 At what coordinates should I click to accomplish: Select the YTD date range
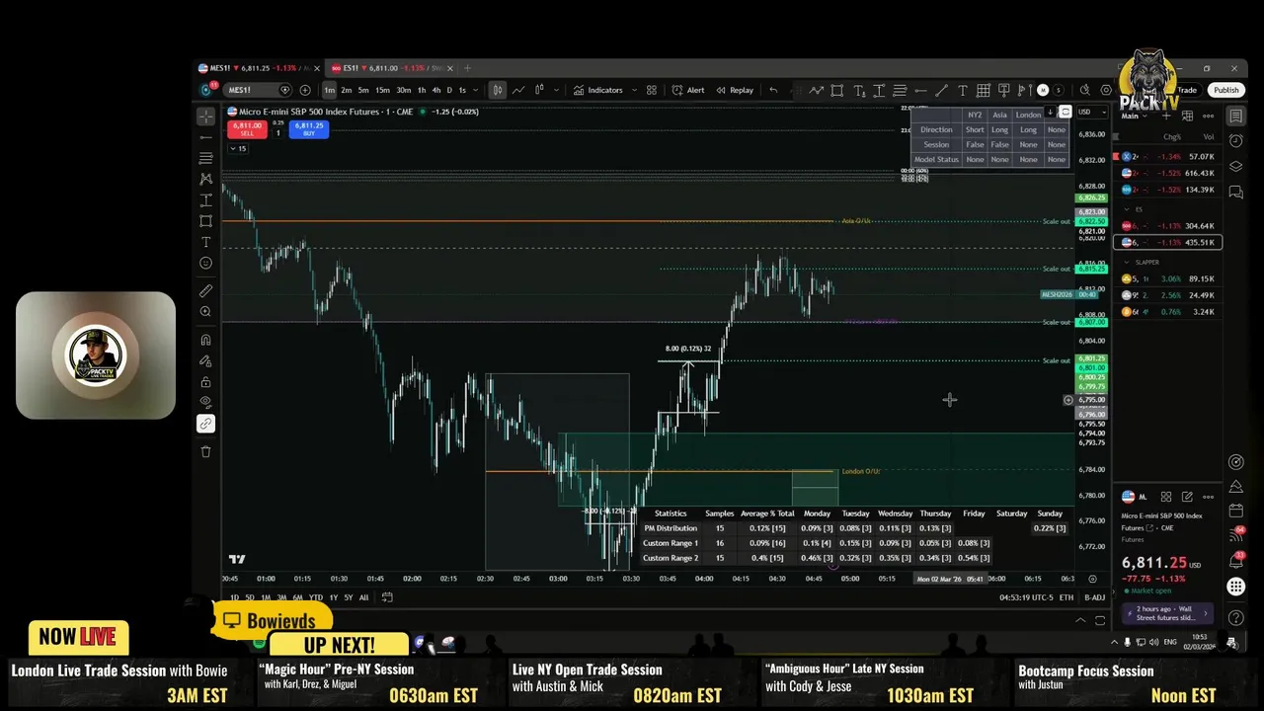pyautogui.click(x=316, y=597)
